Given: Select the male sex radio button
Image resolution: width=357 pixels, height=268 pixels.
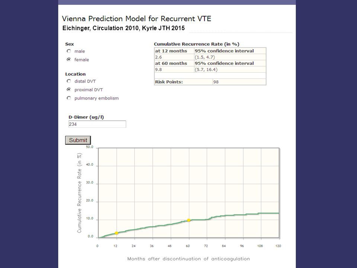Looking at the screenshot, I should tap(69, 51).
